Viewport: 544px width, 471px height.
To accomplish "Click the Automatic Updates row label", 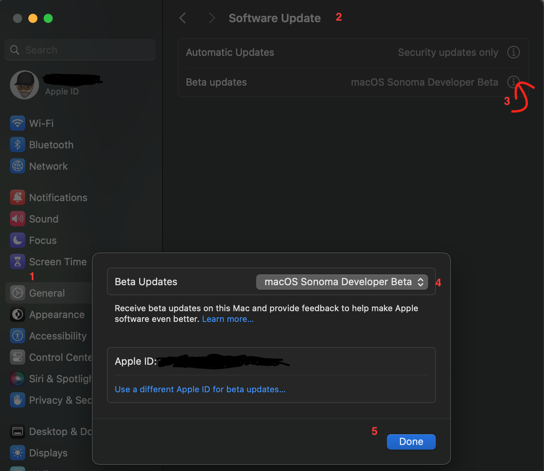I will tap(230, 52).
